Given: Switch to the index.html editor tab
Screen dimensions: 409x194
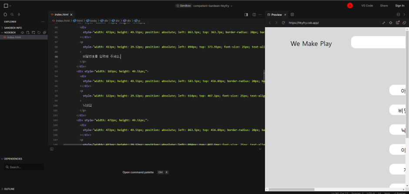Looking at the screenshot, I should coord(62,15).
